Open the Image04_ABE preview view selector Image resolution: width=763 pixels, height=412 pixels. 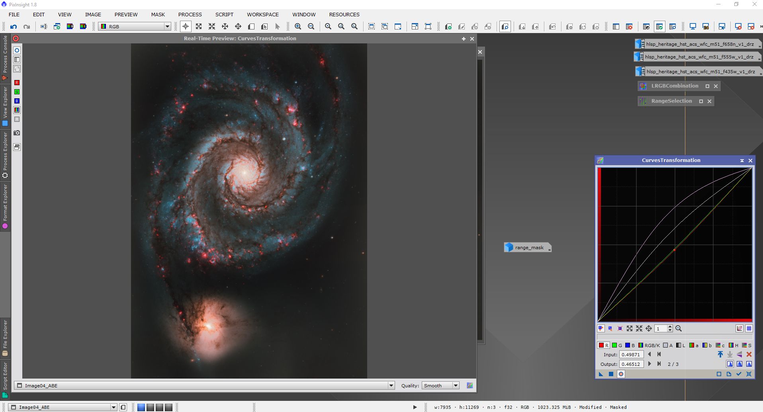391,385
